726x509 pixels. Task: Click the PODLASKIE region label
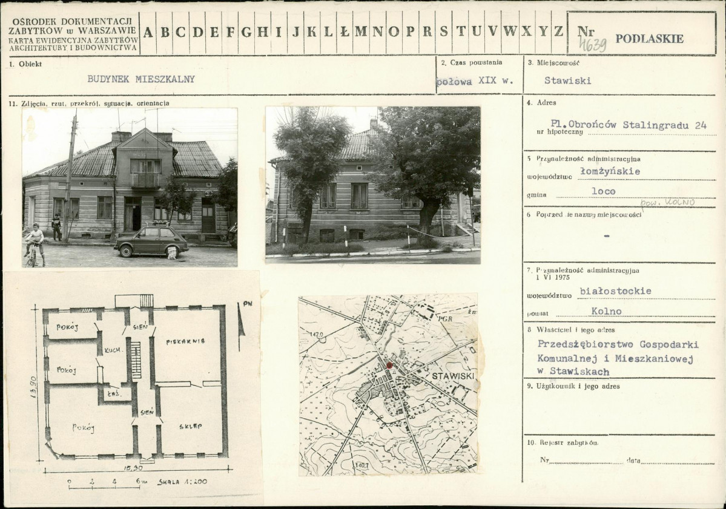point(649,39)
